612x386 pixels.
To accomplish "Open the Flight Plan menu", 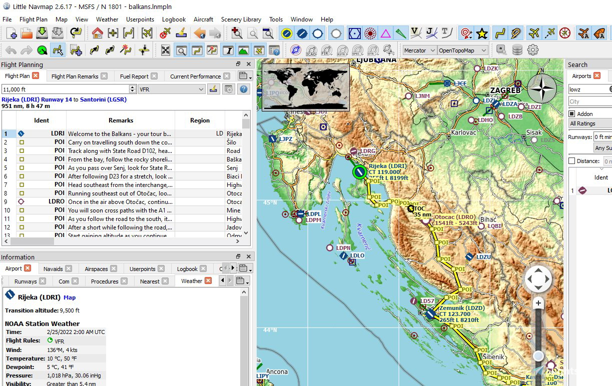I will click(x=34, y=19).
